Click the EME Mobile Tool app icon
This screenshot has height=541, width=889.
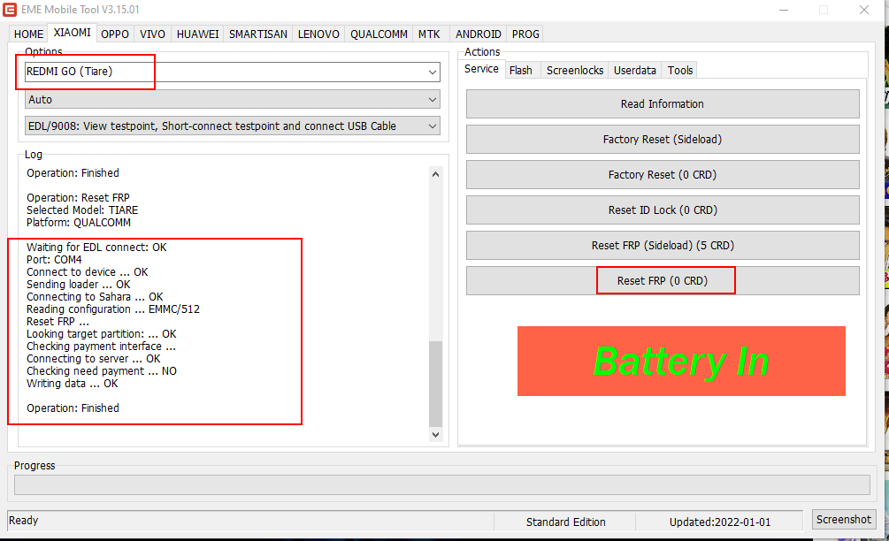10,10
